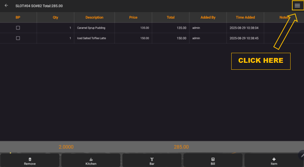Check the BP box for Caramel Syrup Pudding
The width and height of the screenshot is (304, 167).
tap(18, 28)
